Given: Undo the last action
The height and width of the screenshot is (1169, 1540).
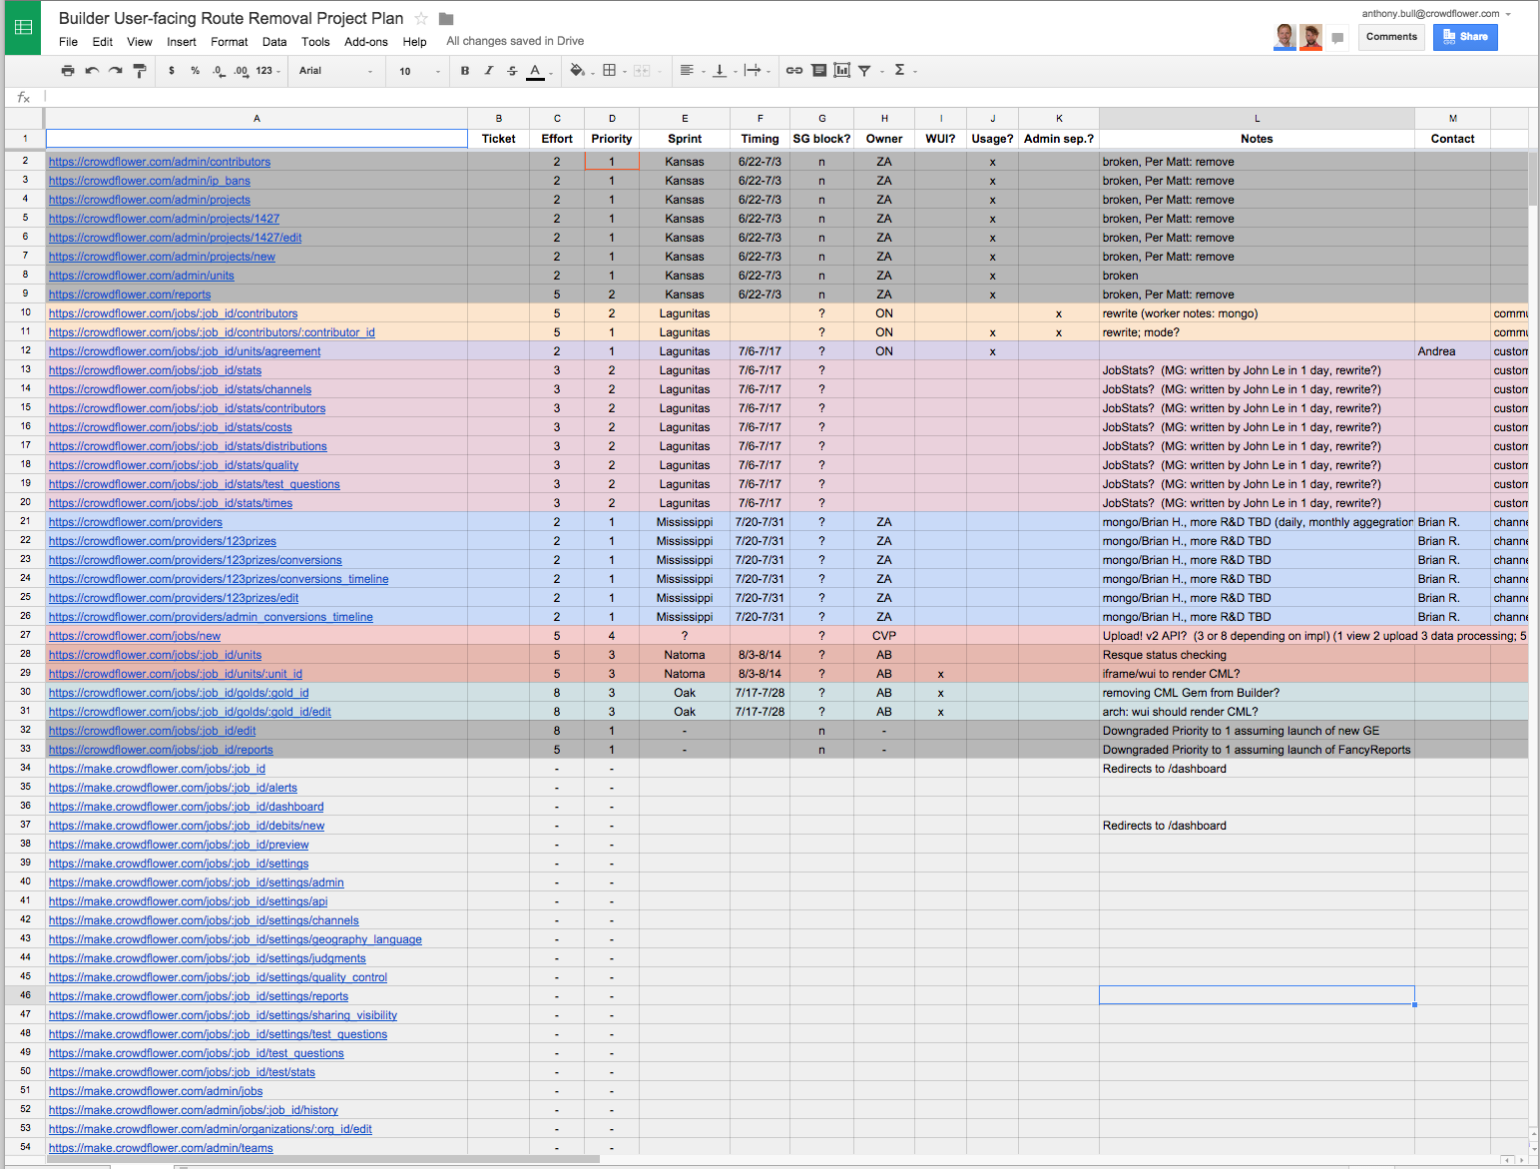Looking at the screenshot, I should (92, 71).
